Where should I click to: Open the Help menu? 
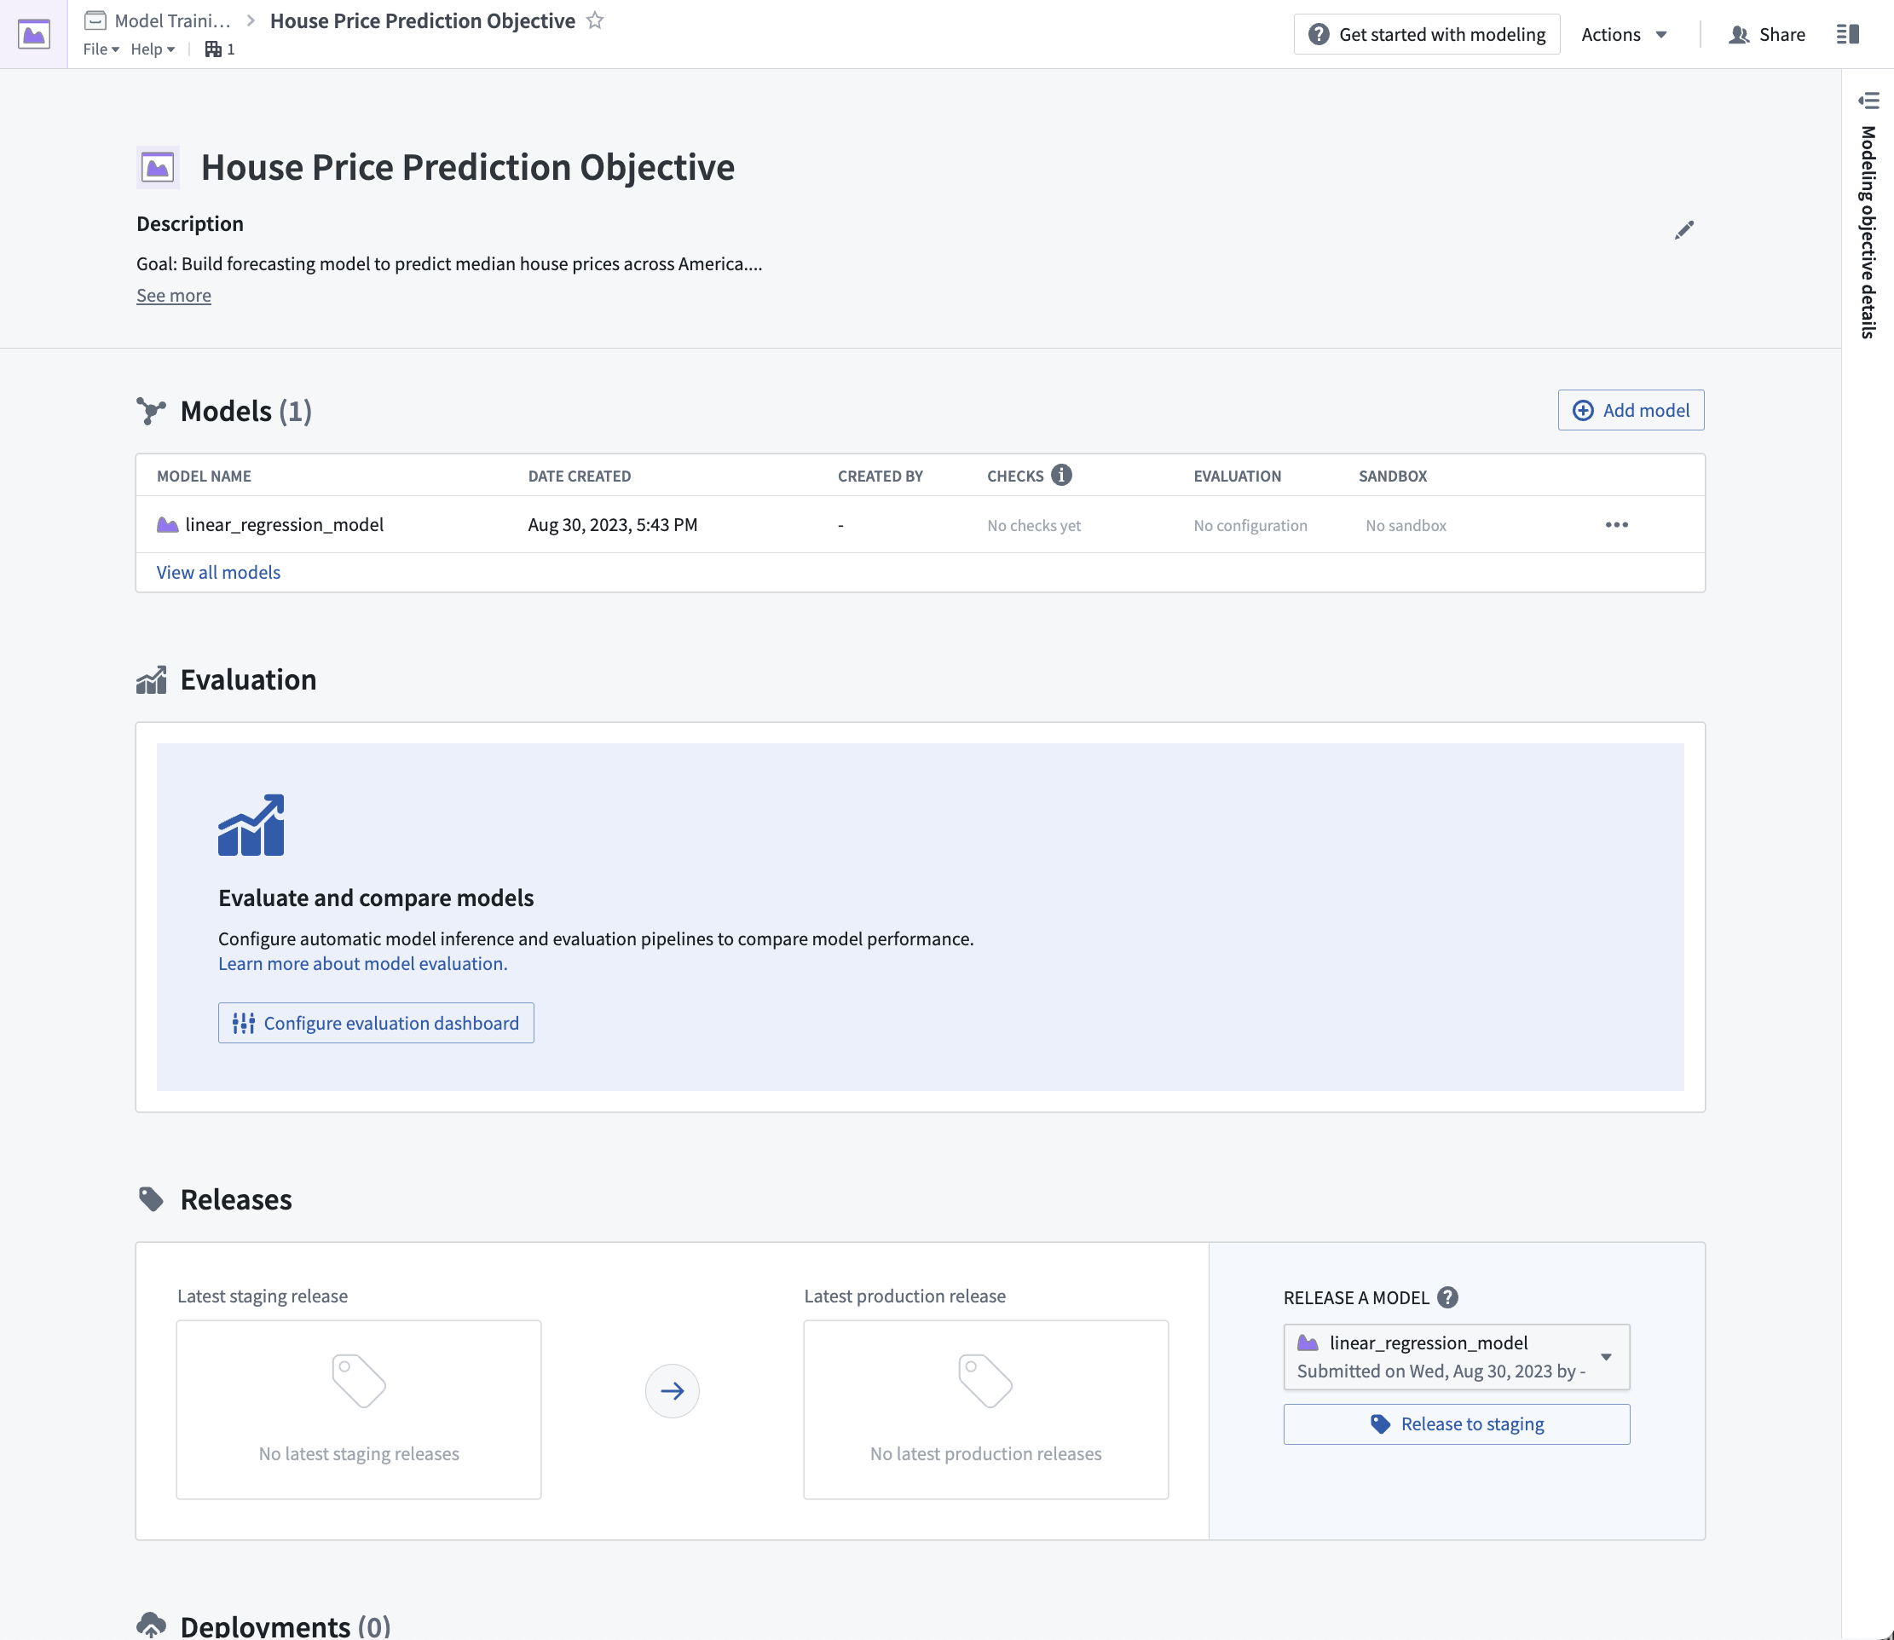click(x=152, y=49)
